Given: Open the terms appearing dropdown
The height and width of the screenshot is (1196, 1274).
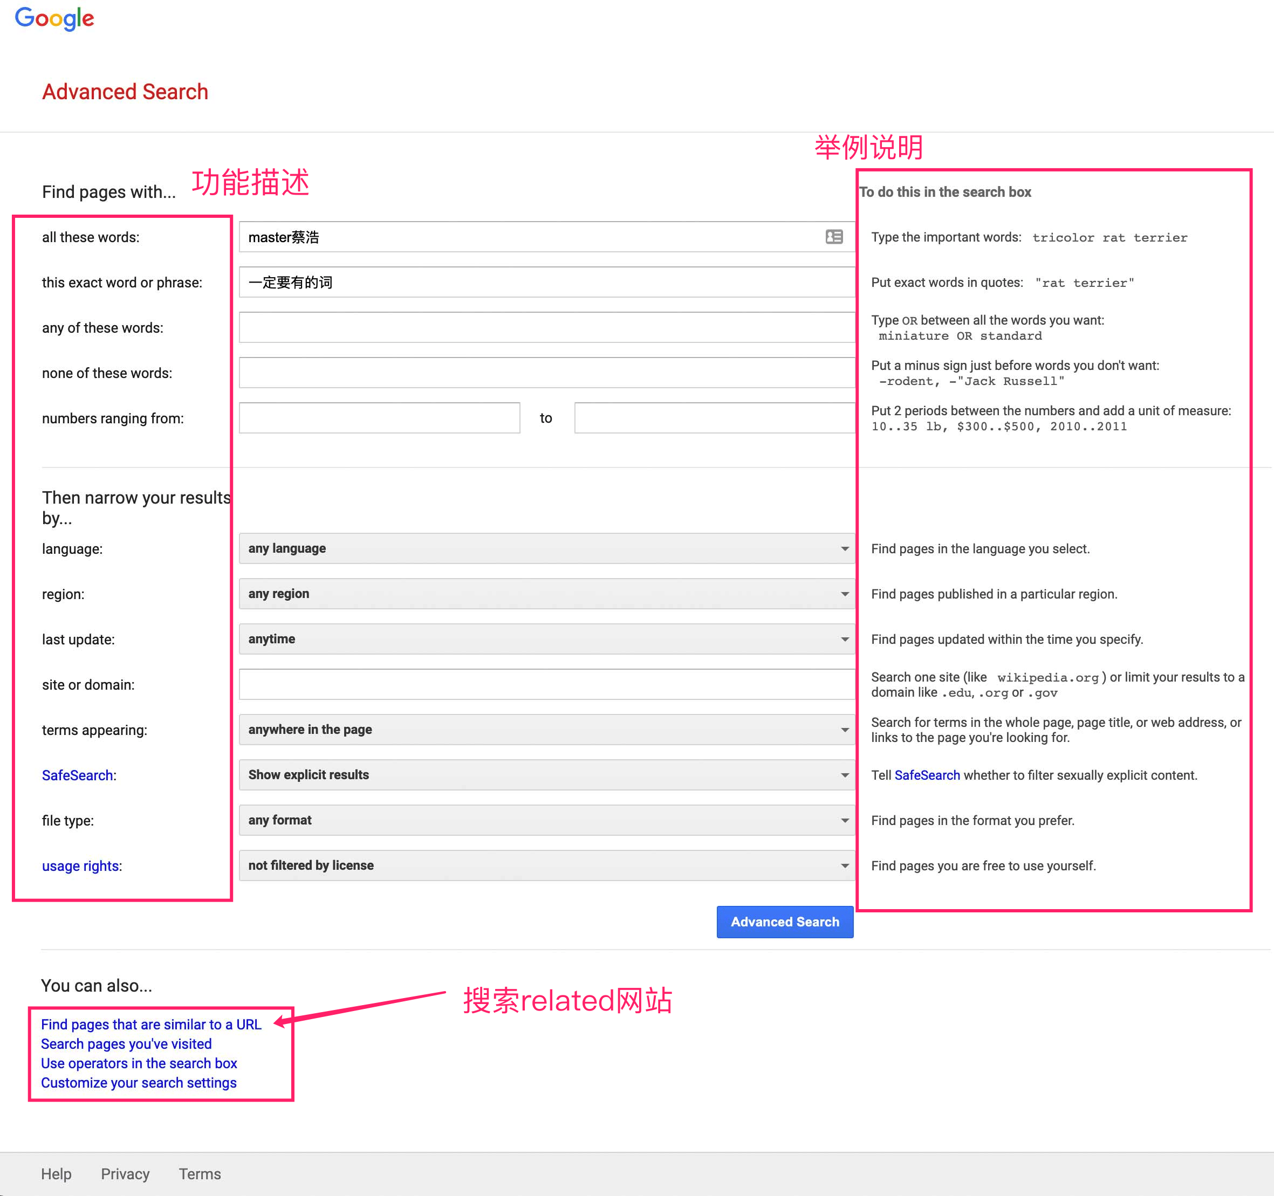Looking at the screenshot, I should pyautogui.click(x=546, y=730).
